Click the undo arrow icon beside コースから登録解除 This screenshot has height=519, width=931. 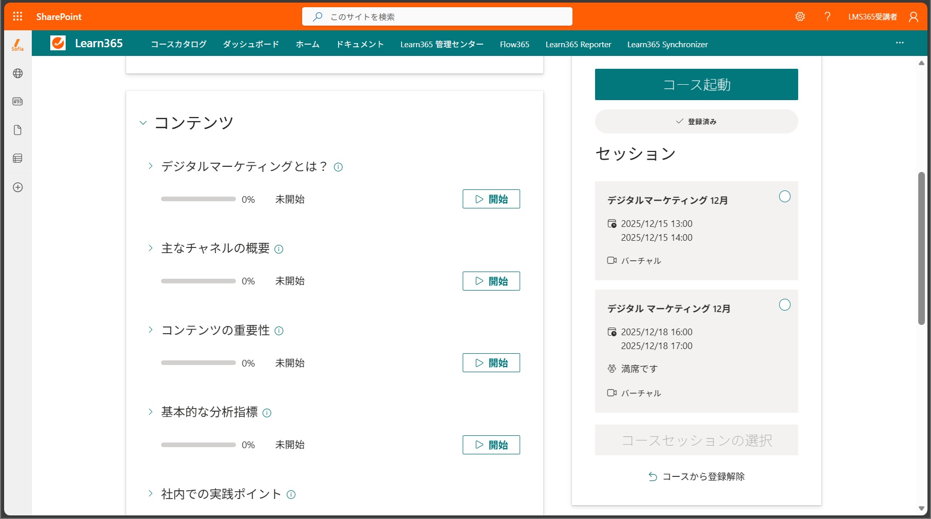(x=652, y=476)
